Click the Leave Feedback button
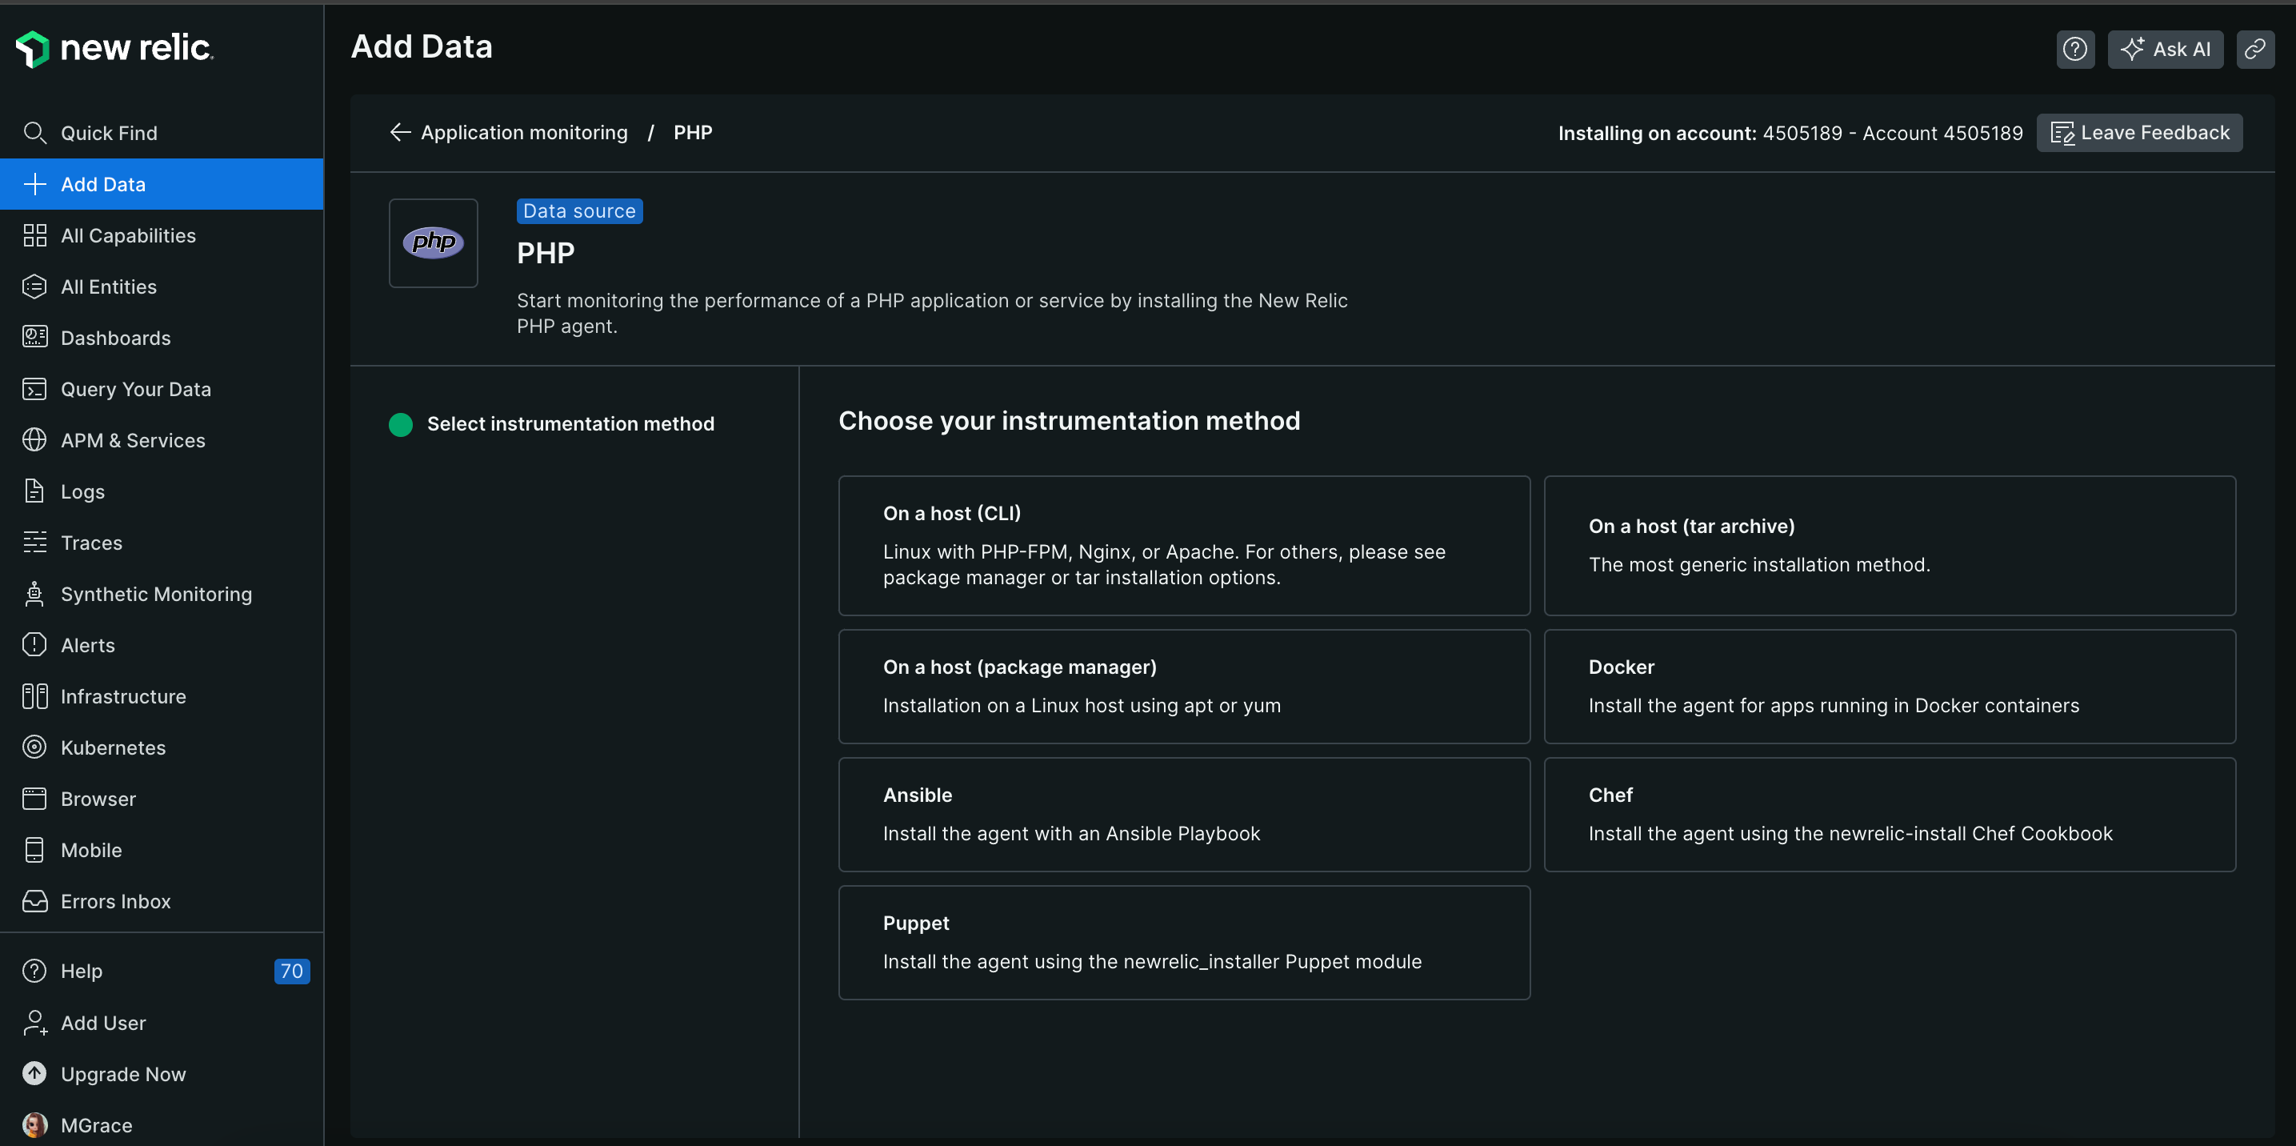Viewport: 2296px width, 1146px height. coord(2139,133)
